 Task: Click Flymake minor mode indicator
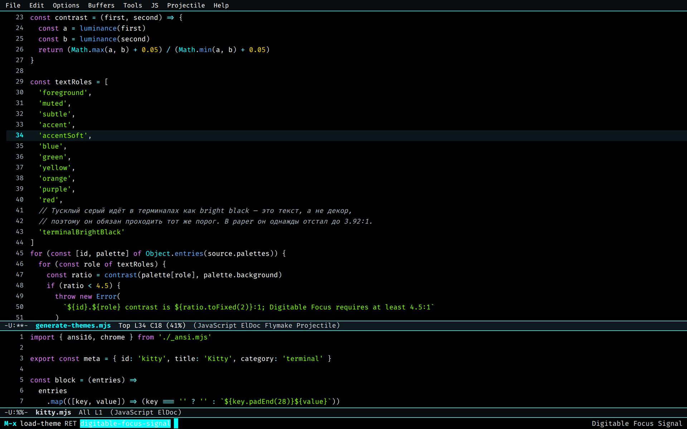(x=278, y=325)
